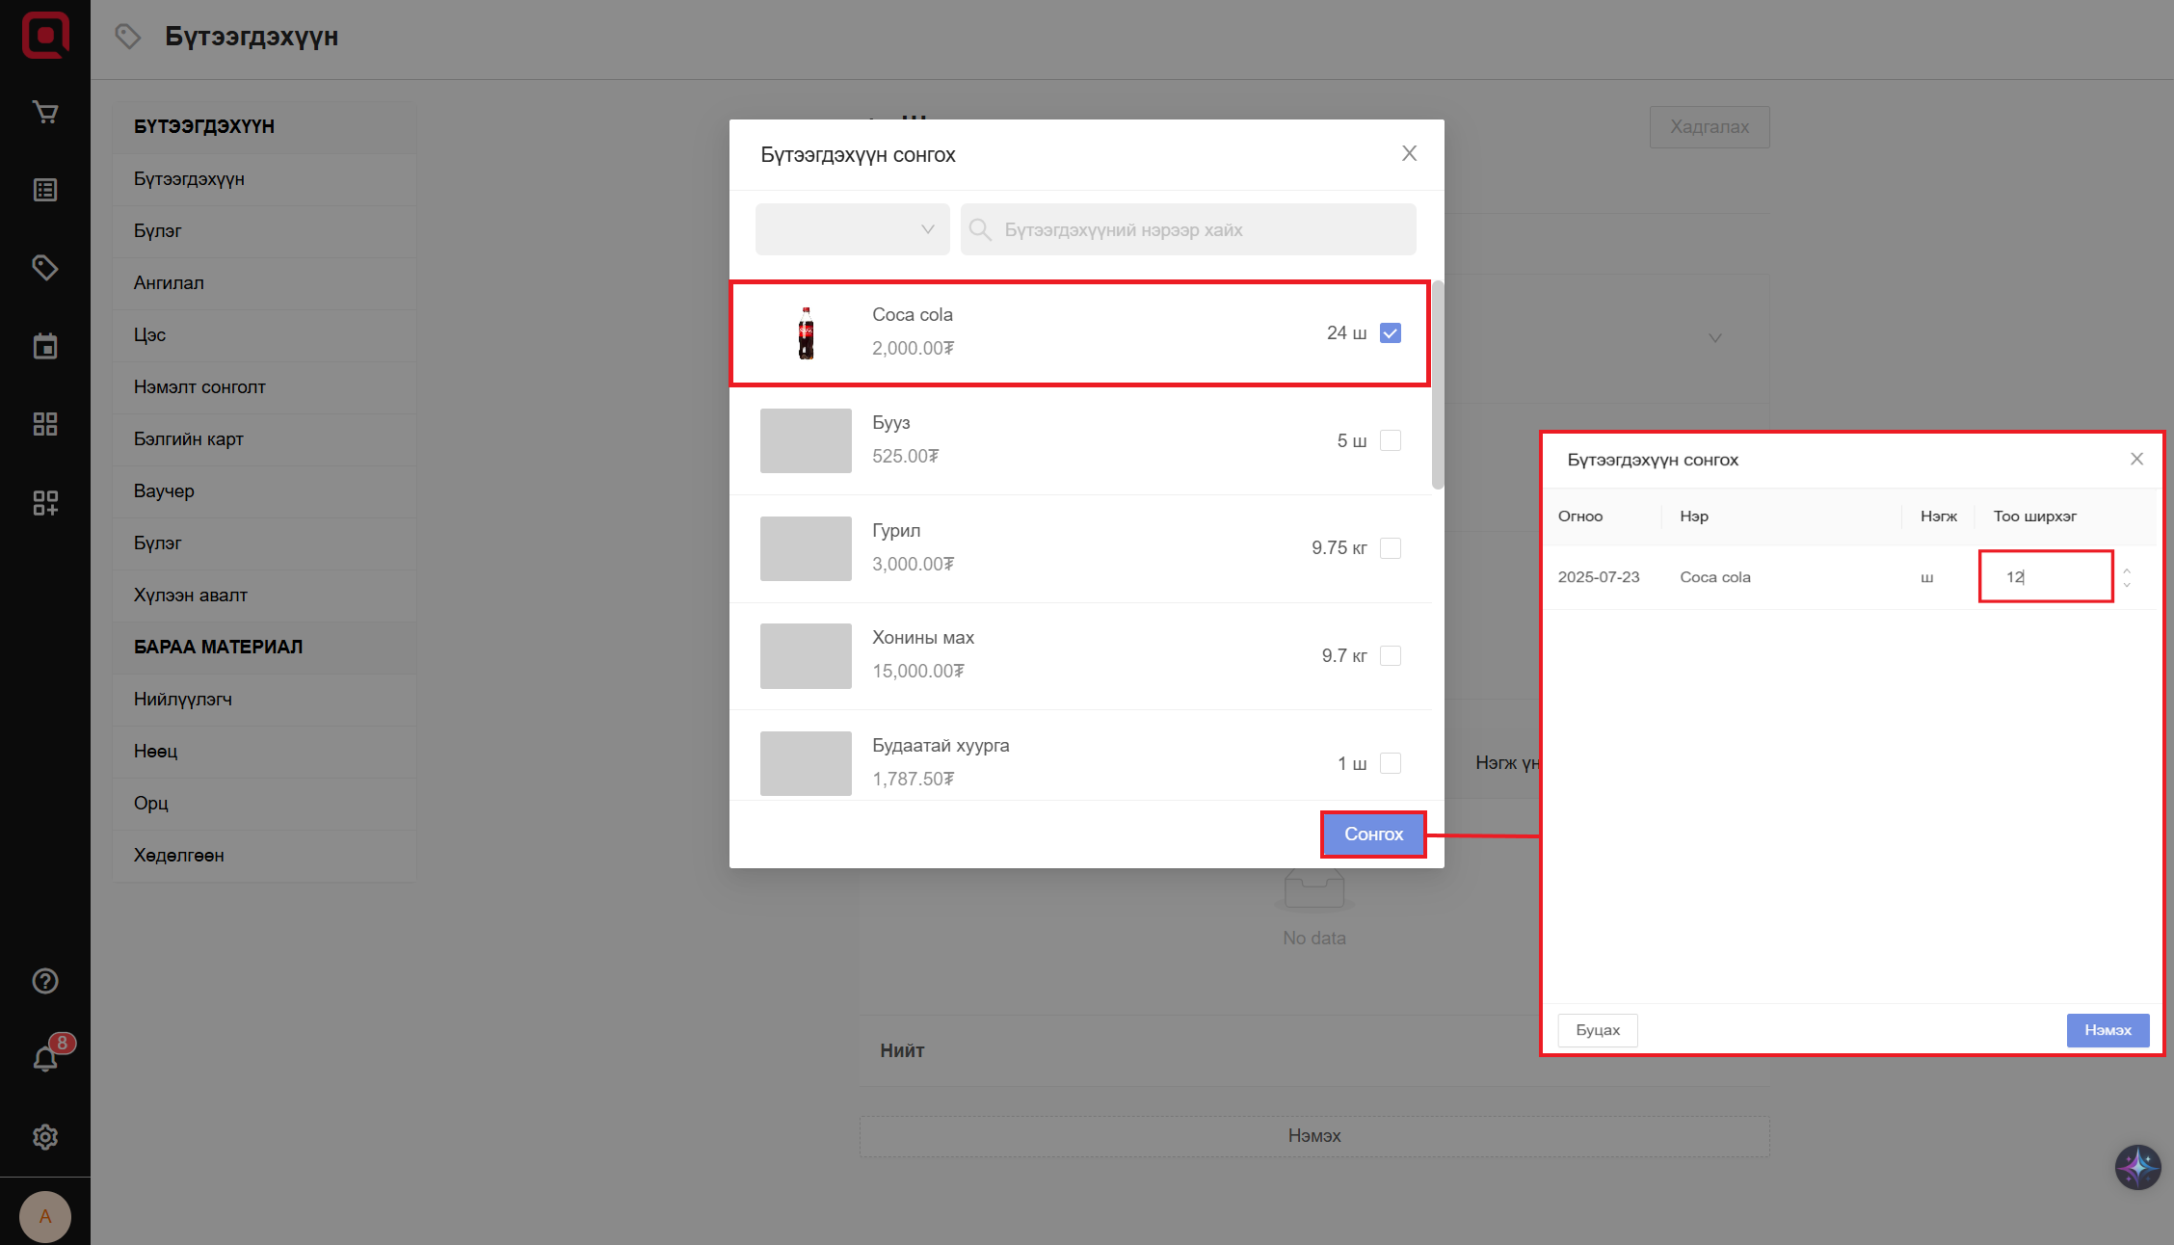2174x1245 pixels.
Task: Open the shopping cart sidebar icon
Action: point(45,113)
